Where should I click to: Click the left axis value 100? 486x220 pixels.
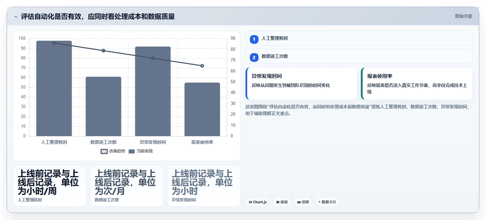point(22,38)
